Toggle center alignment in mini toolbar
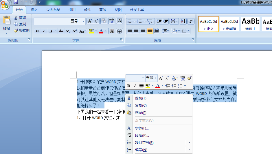The image size is (272, 154). pos(141,86)
